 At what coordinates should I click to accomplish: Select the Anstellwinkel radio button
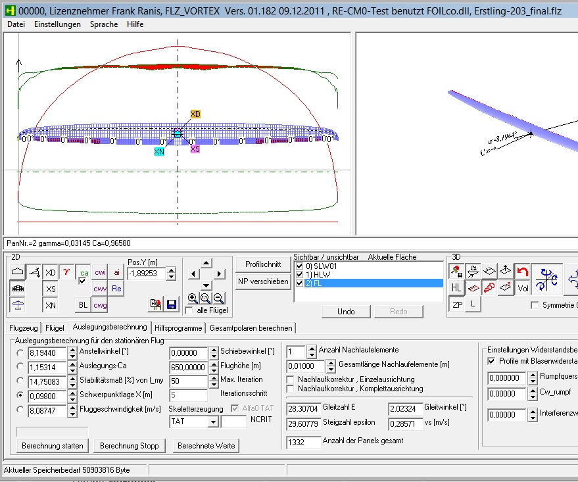pos(21,353)
